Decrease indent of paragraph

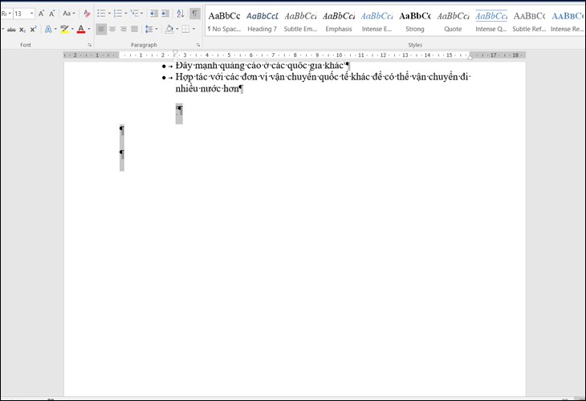pyautogui.click(x=153, y=14)
